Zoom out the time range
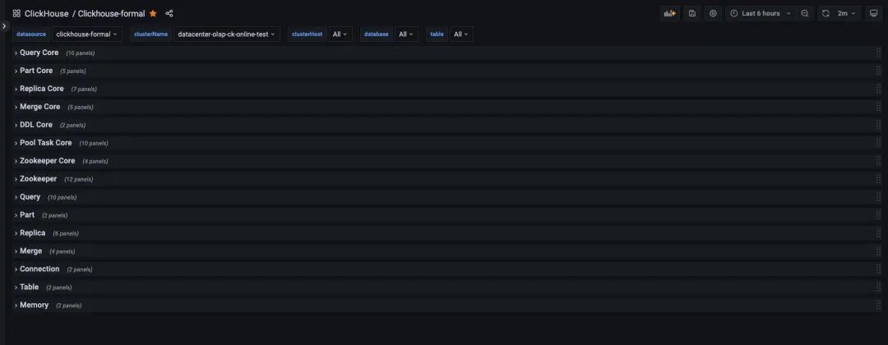 pyautogui.click(x=805, y=14)
